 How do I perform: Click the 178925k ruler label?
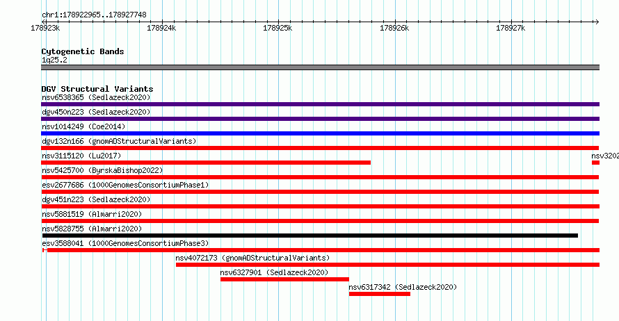click(278, 28)
